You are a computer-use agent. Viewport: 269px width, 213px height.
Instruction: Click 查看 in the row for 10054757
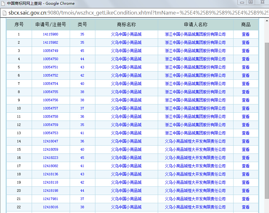tap(246, 108)
